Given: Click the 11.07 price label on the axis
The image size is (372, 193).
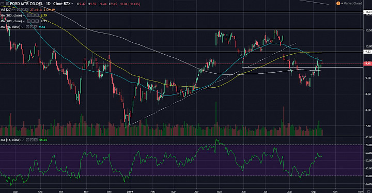Looking at the screenshot, I should click(368, 12).
